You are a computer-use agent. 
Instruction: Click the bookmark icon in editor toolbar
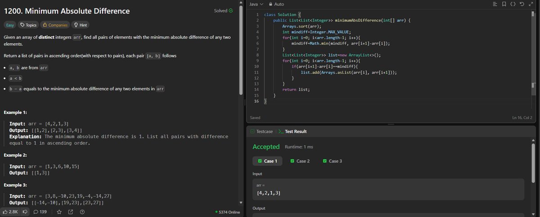pyautogui.click(x=504, y=4)
